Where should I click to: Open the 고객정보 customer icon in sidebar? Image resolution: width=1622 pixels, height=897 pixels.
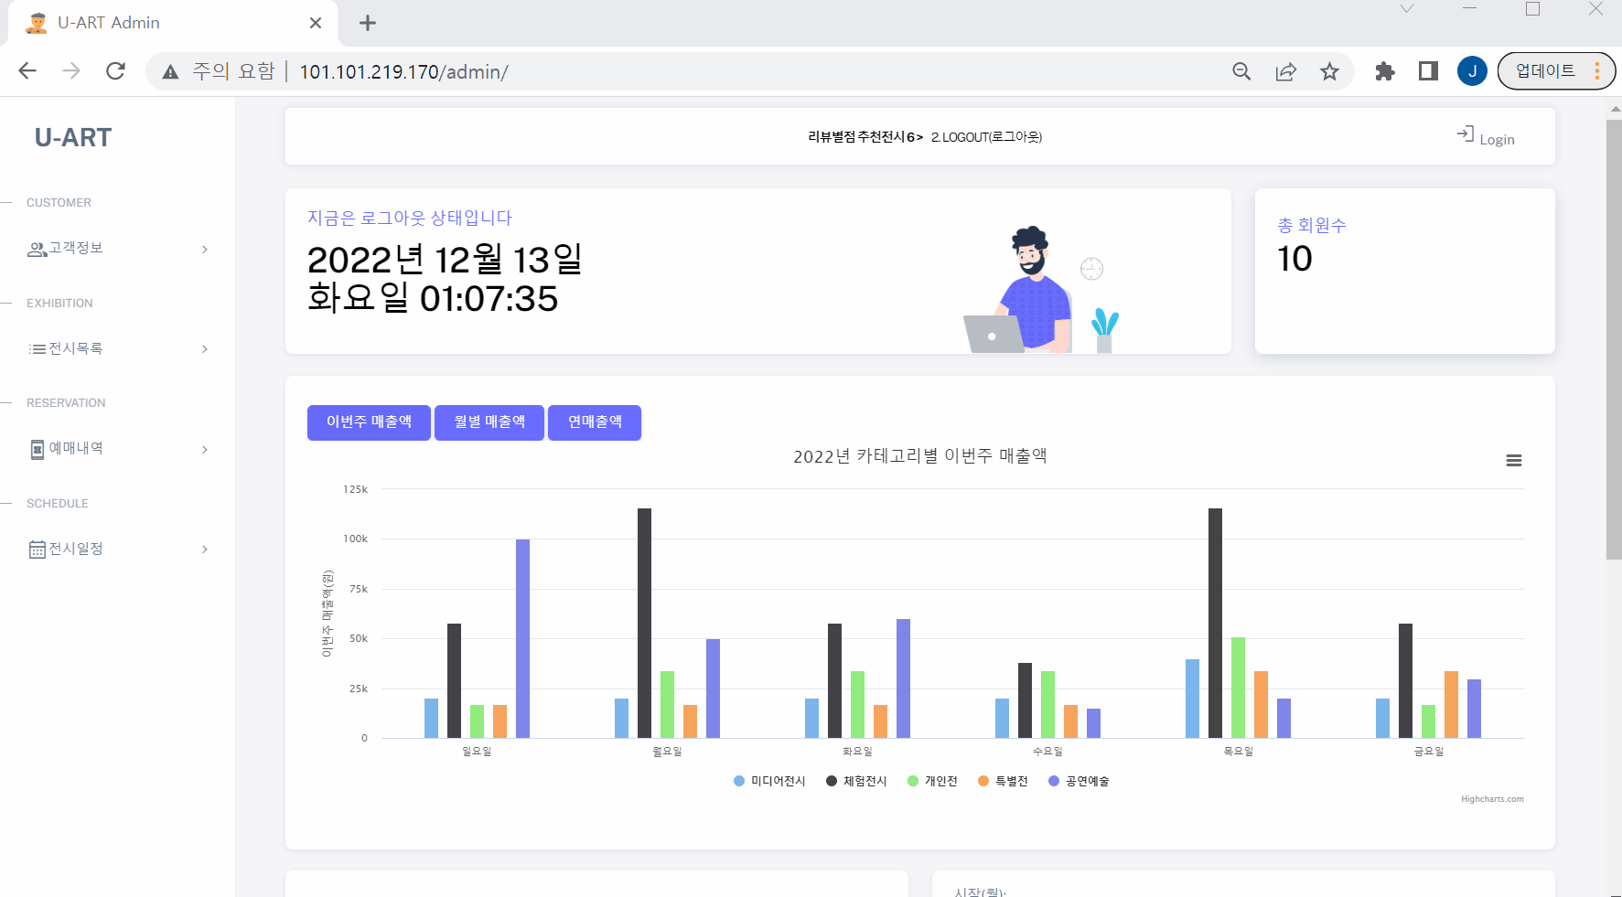click(x=35, y=249)
